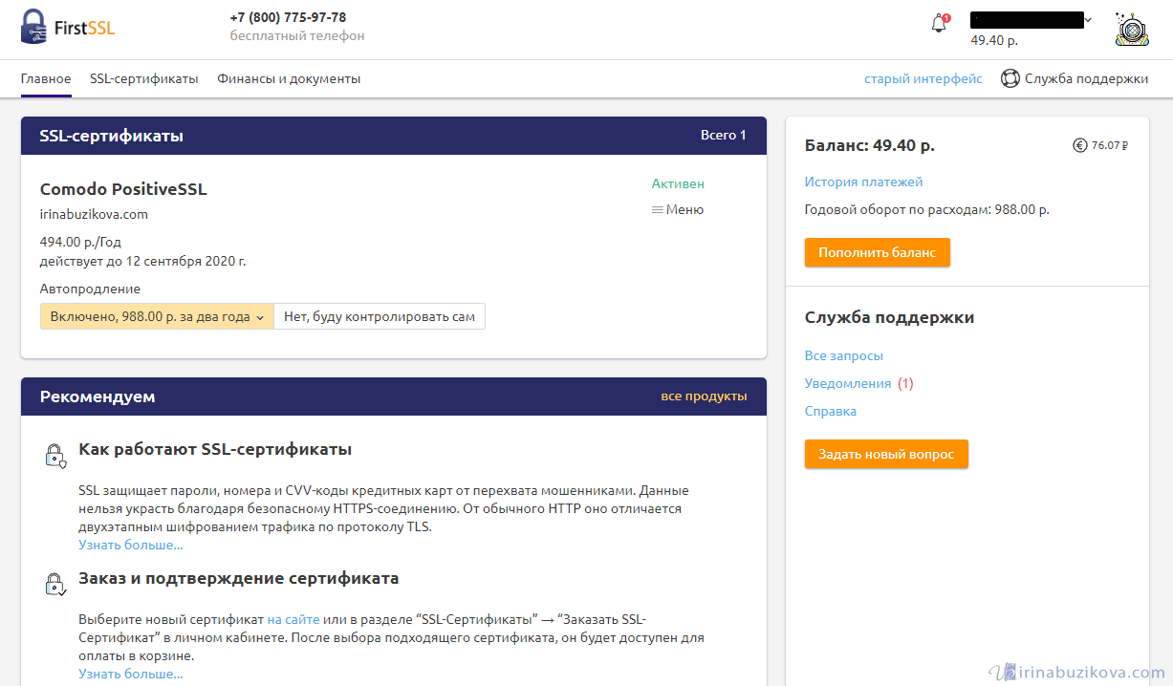Click the euro currency balance icon

[x=1079, y=145]
